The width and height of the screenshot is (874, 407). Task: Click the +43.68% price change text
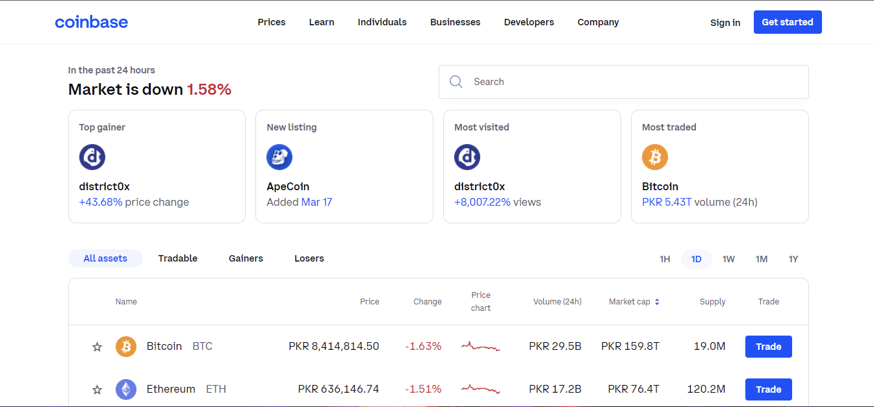[134, 203]
